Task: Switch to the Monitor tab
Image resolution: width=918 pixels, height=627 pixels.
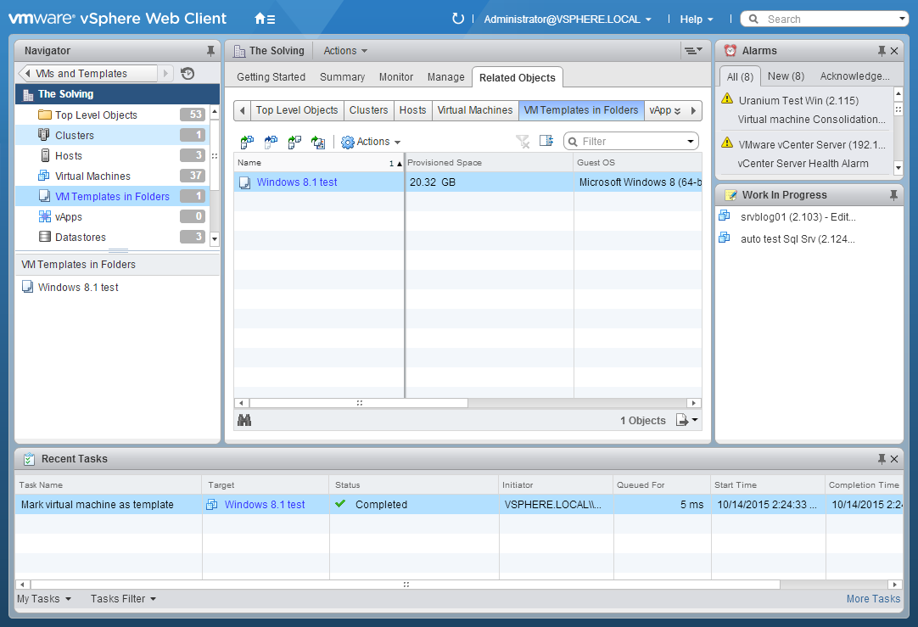Action: coord(395,76)
